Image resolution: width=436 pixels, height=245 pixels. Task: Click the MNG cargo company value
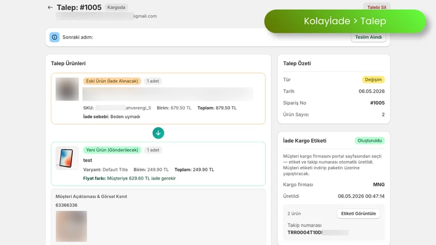[379, 185]
